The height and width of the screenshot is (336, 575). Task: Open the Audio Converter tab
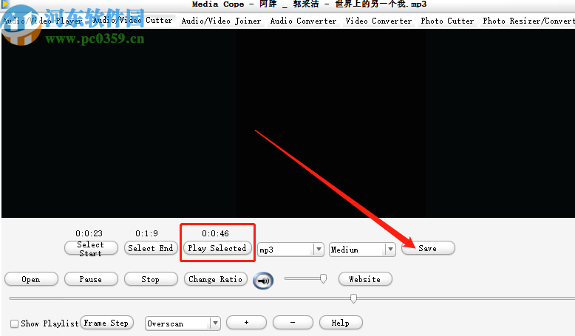[x=303, y=21]
